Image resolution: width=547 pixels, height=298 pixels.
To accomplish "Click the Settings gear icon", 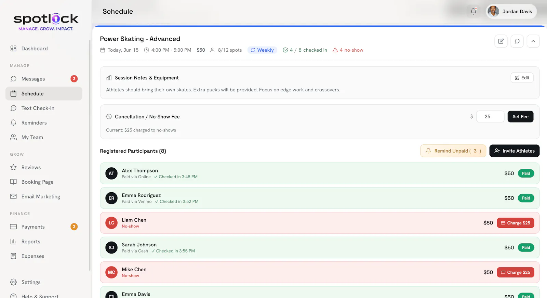I will [x=13, y=282].
